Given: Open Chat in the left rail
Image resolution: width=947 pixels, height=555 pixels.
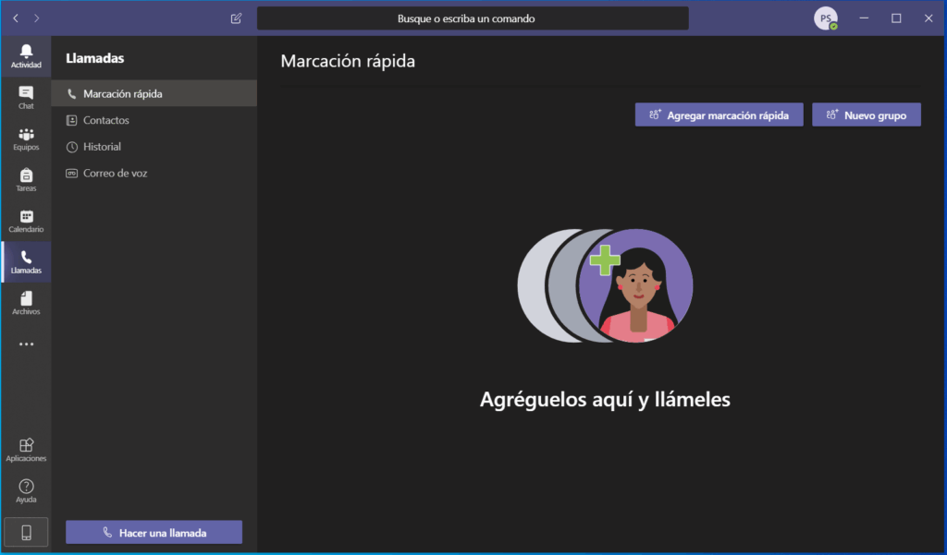Looking at the screenshot, I should click(26, 97).
